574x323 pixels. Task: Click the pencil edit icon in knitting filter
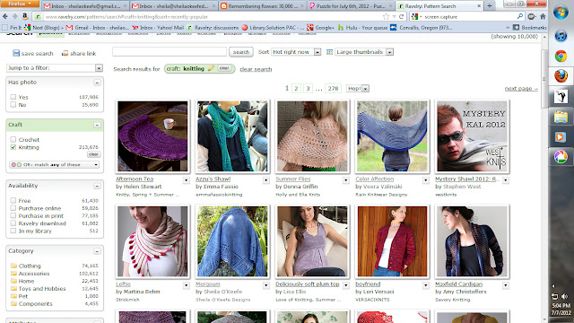point(211,68)
